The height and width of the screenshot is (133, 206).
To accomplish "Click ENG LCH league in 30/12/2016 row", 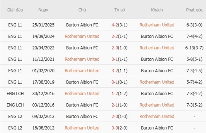I will pyautogui.click(x=15, y=93).
